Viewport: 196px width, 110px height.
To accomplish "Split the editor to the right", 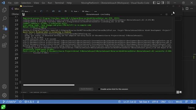I will (187, 9).
